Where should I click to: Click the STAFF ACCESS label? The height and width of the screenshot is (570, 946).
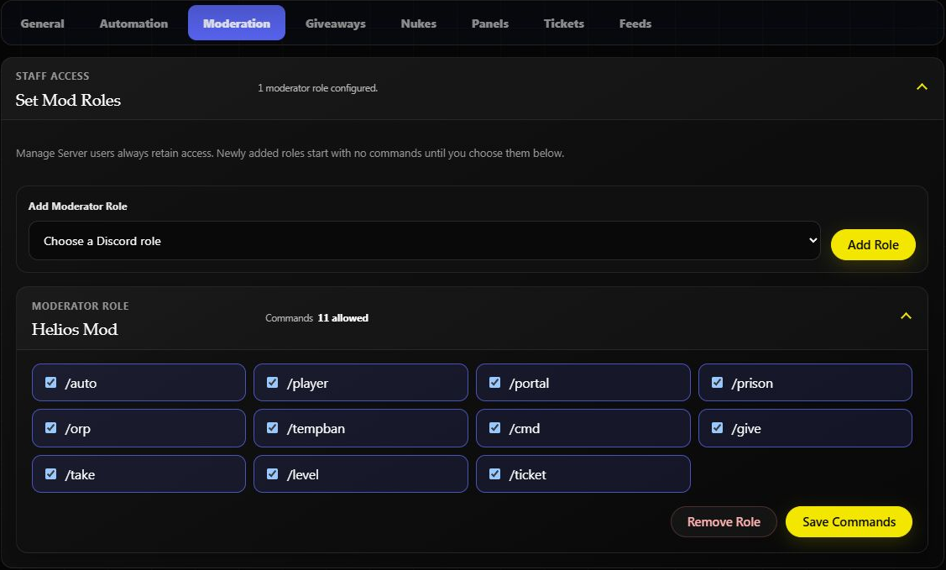coord(53,76)
